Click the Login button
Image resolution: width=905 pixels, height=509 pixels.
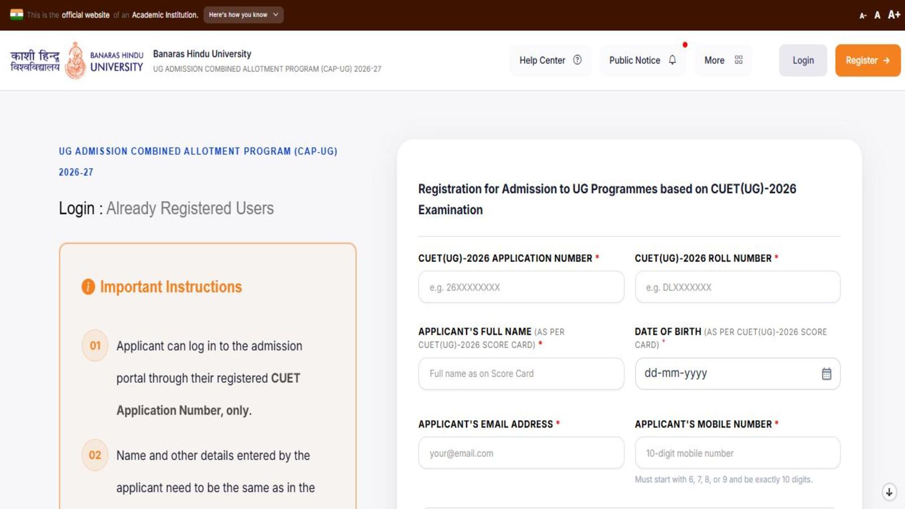pos(803,60)
